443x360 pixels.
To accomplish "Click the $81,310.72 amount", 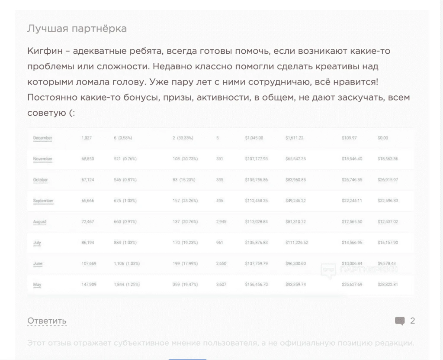I will 295,222.
